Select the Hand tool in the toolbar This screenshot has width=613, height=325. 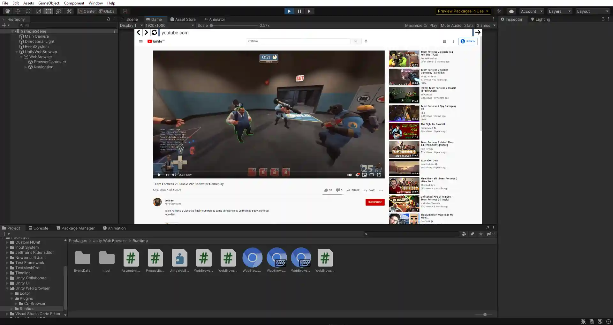click(8, 11)
